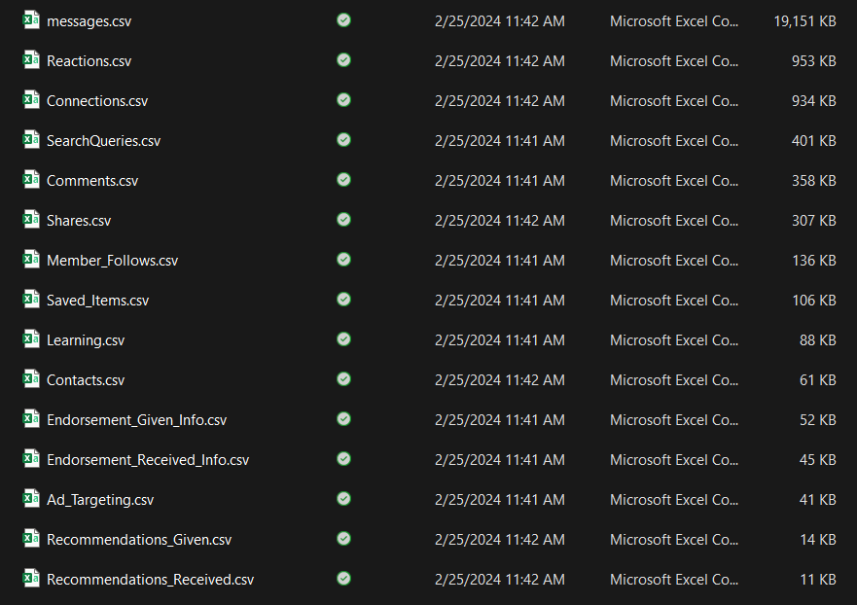
Task: Click the Excel icon beside Endorsement_Given_Info.csv
Action: click(x=31, y=419)
